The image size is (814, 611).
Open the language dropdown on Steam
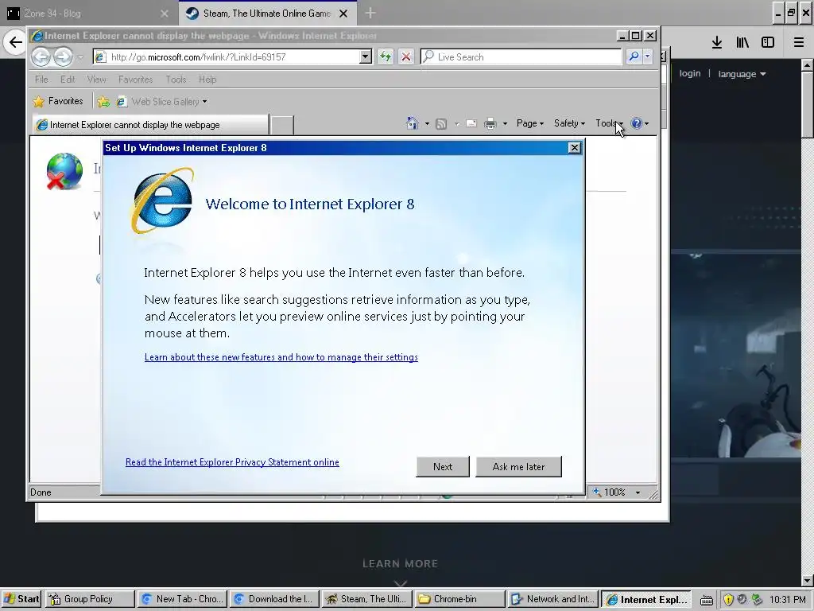742,74
